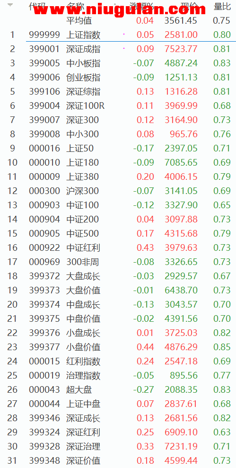This screenshot has height=468, width=236.
Task: Click the 平均值 summary row
Action: (118, 21)
